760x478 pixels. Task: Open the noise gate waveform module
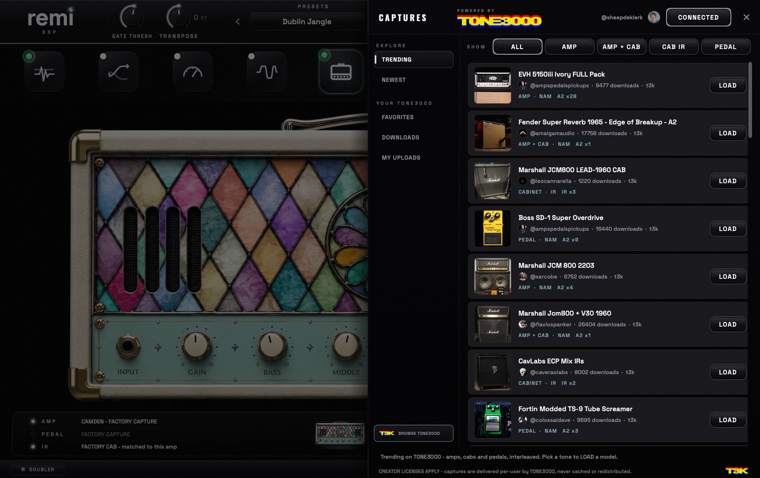(44, 72)
